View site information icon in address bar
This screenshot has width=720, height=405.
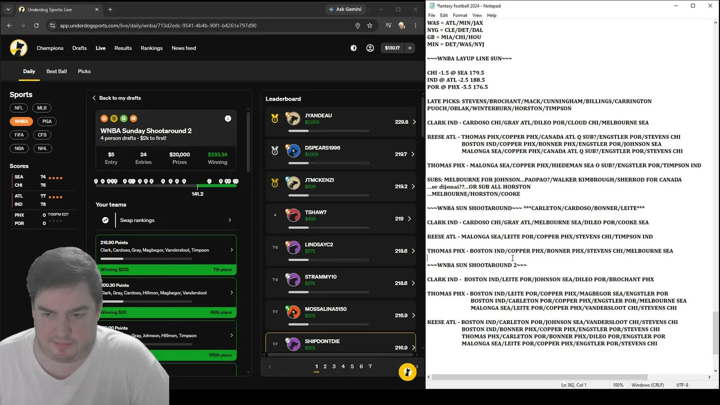[x=52, y=25]
